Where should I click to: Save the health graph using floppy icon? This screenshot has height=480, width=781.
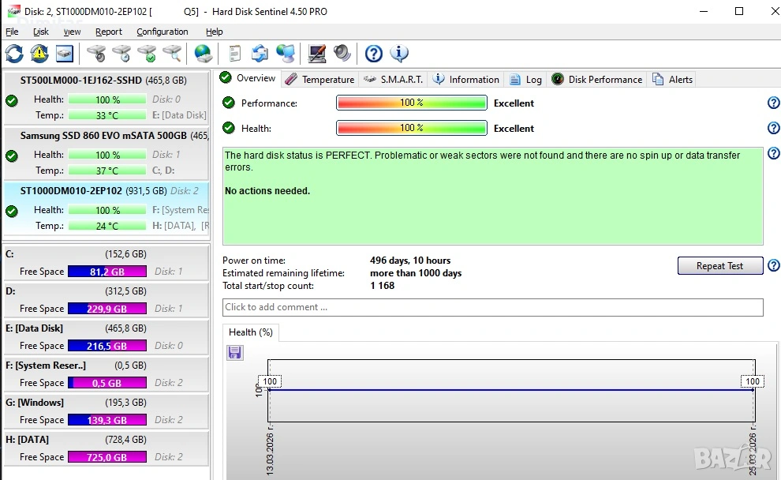pos(235,352)
